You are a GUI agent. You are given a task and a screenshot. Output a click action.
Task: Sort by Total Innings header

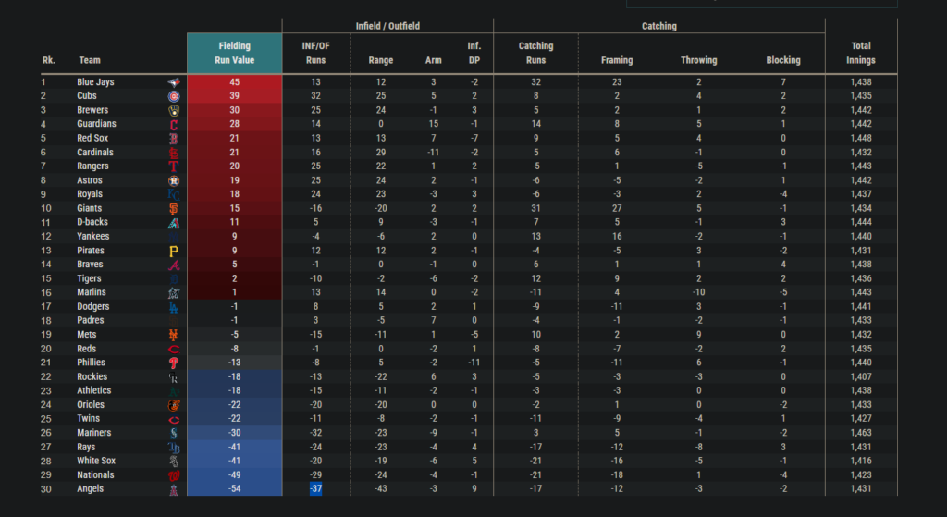click(859, 53)
